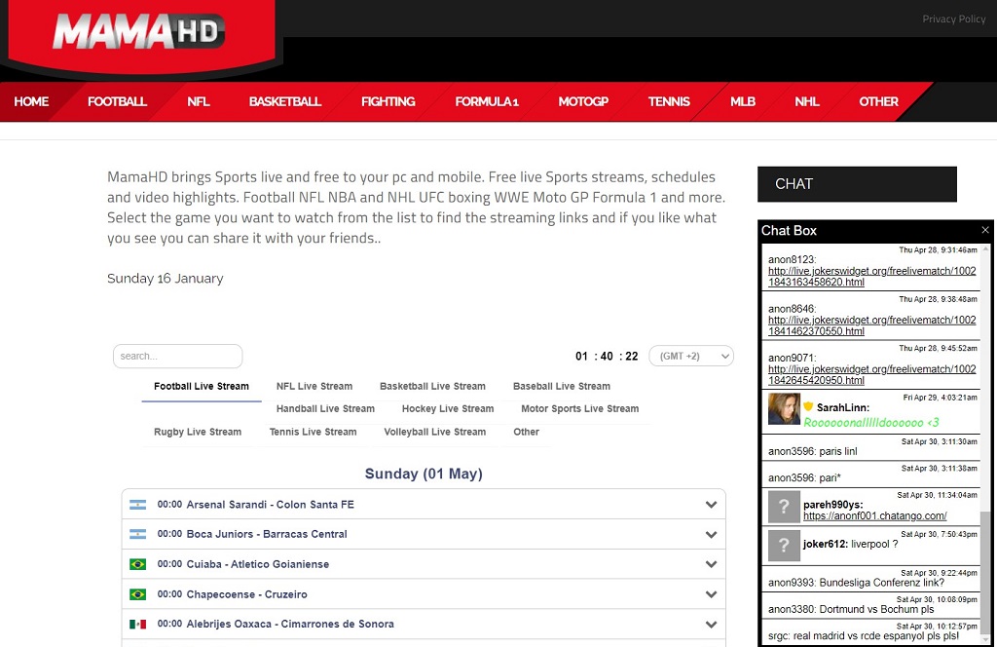Select the Tennis Live Stream tab
The width and height of the screenshot is (997, 647).
pos(313,432)
